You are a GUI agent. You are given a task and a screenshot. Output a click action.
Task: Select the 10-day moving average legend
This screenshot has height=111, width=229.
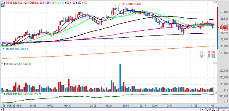tap(48, 3)
